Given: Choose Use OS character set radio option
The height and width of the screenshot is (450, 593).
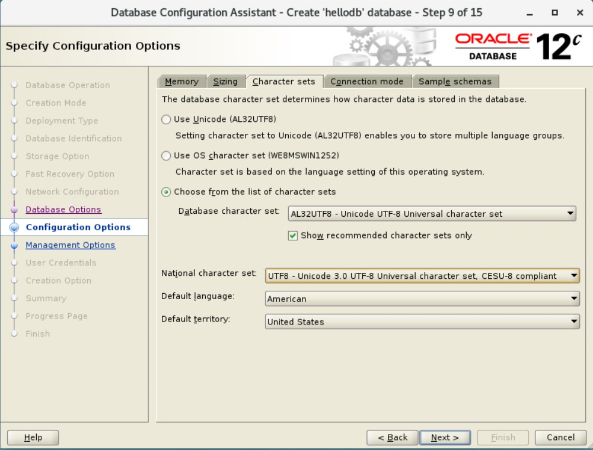Looking at the screenshot, I should 166,156.
